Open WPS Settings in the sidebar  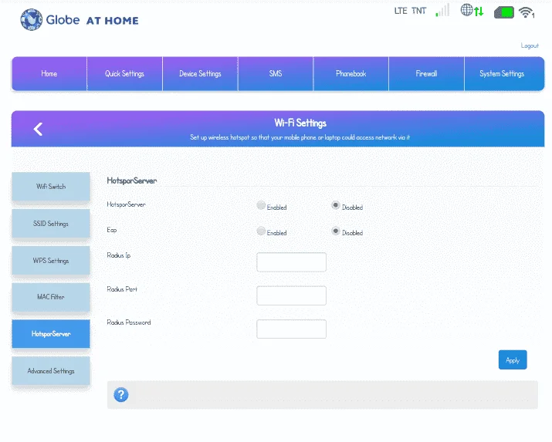click(x=51, y=260)
